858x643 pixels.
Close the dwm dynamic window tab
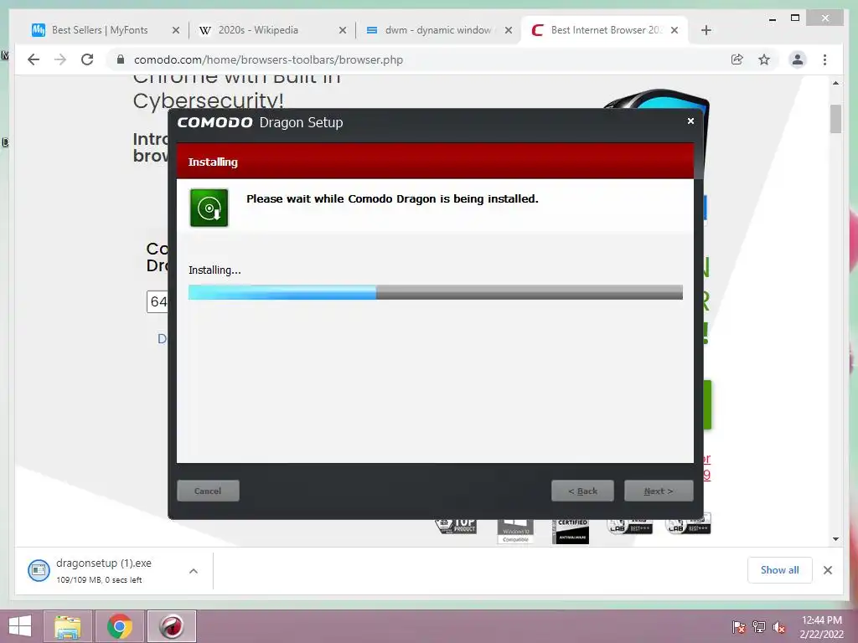509,30
